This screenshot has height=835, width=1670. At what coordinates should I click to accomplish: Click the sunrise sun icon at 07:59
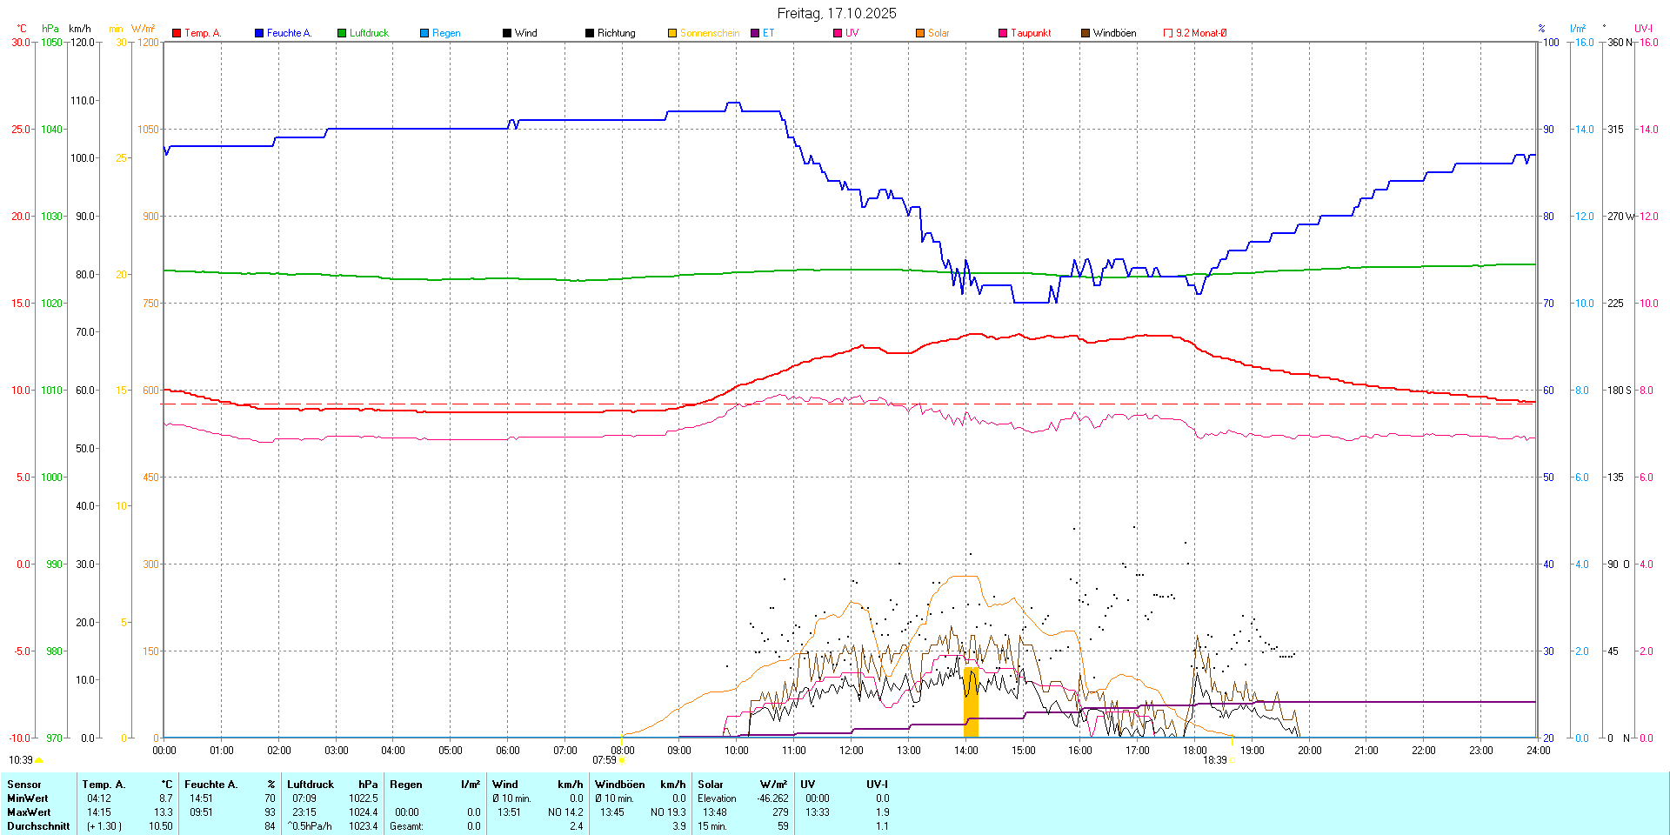pyautogui.click(x=622, y=760)
